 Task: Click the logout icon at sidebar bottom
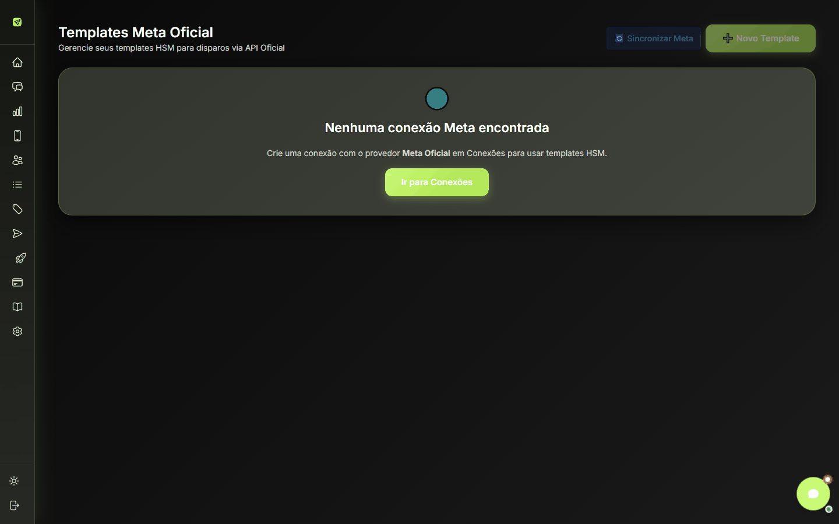(x=15, y=505)
